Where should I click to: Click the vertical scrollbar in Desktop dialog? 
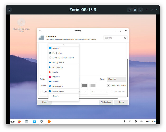(127, 78)
